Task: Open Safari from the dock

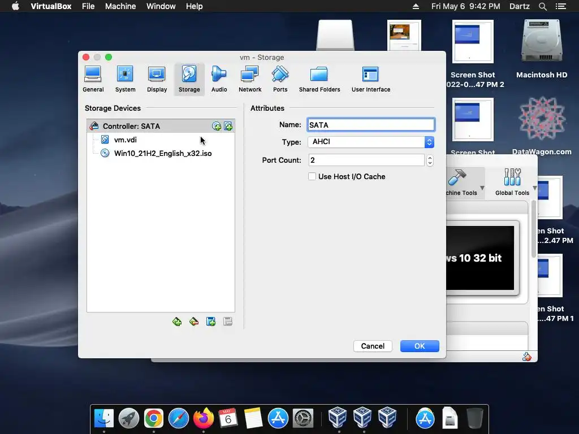Action: coord(178,419)
